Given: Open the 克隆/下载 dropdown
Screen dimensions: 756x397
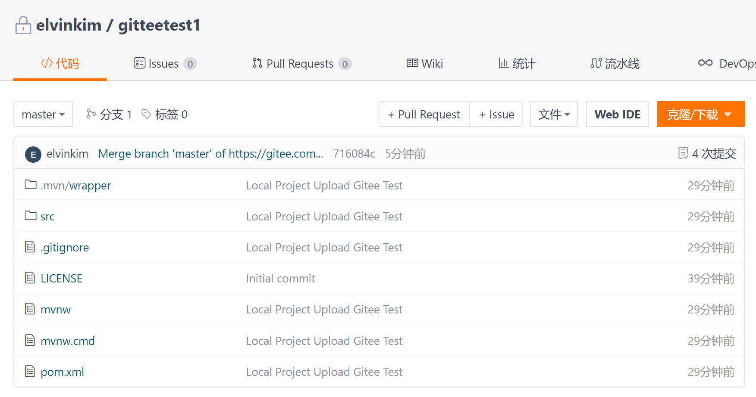Looking at the screenshot, I should coord(700,114).
